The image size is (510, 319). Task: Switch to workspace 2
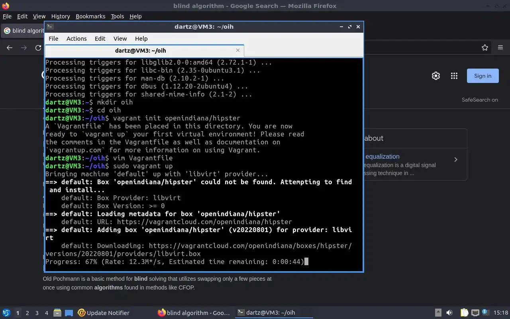coord(27,313)
